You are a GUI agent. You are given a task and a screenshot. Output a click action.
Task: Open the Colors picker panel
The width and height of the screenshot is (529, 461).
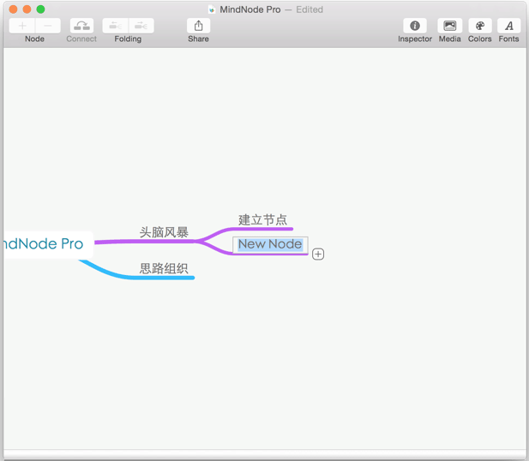pos(479,26)
